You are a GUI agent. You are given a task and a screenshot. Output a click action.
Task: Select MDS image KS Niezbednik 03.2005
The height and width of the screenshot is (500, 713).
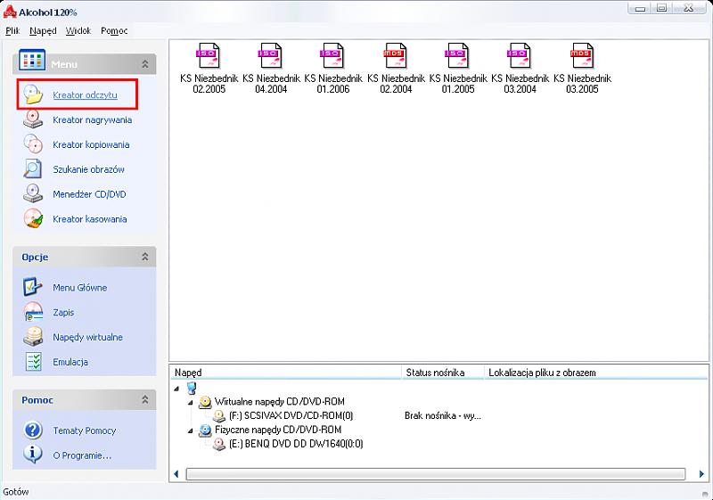[582, 68]
